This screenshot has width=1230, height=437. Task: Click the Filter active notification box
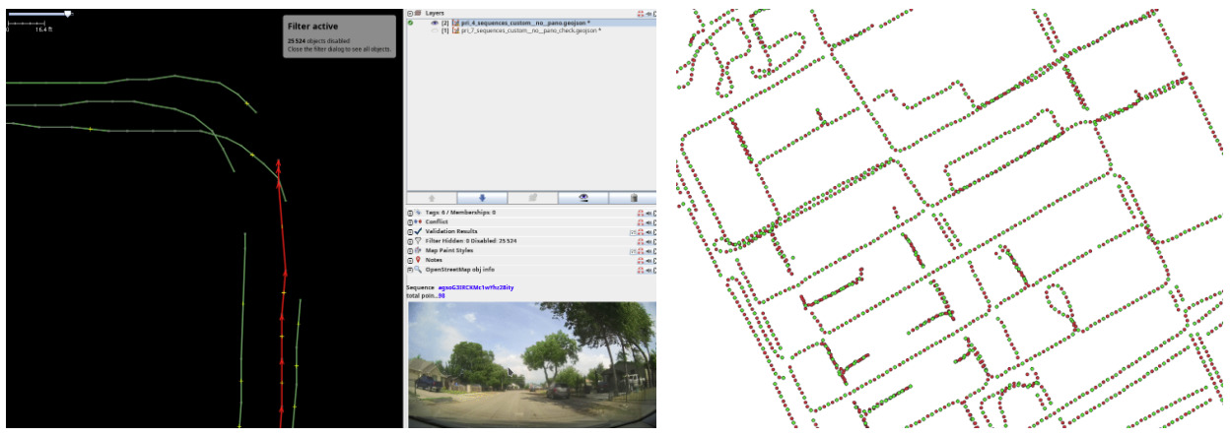[339, 35]
